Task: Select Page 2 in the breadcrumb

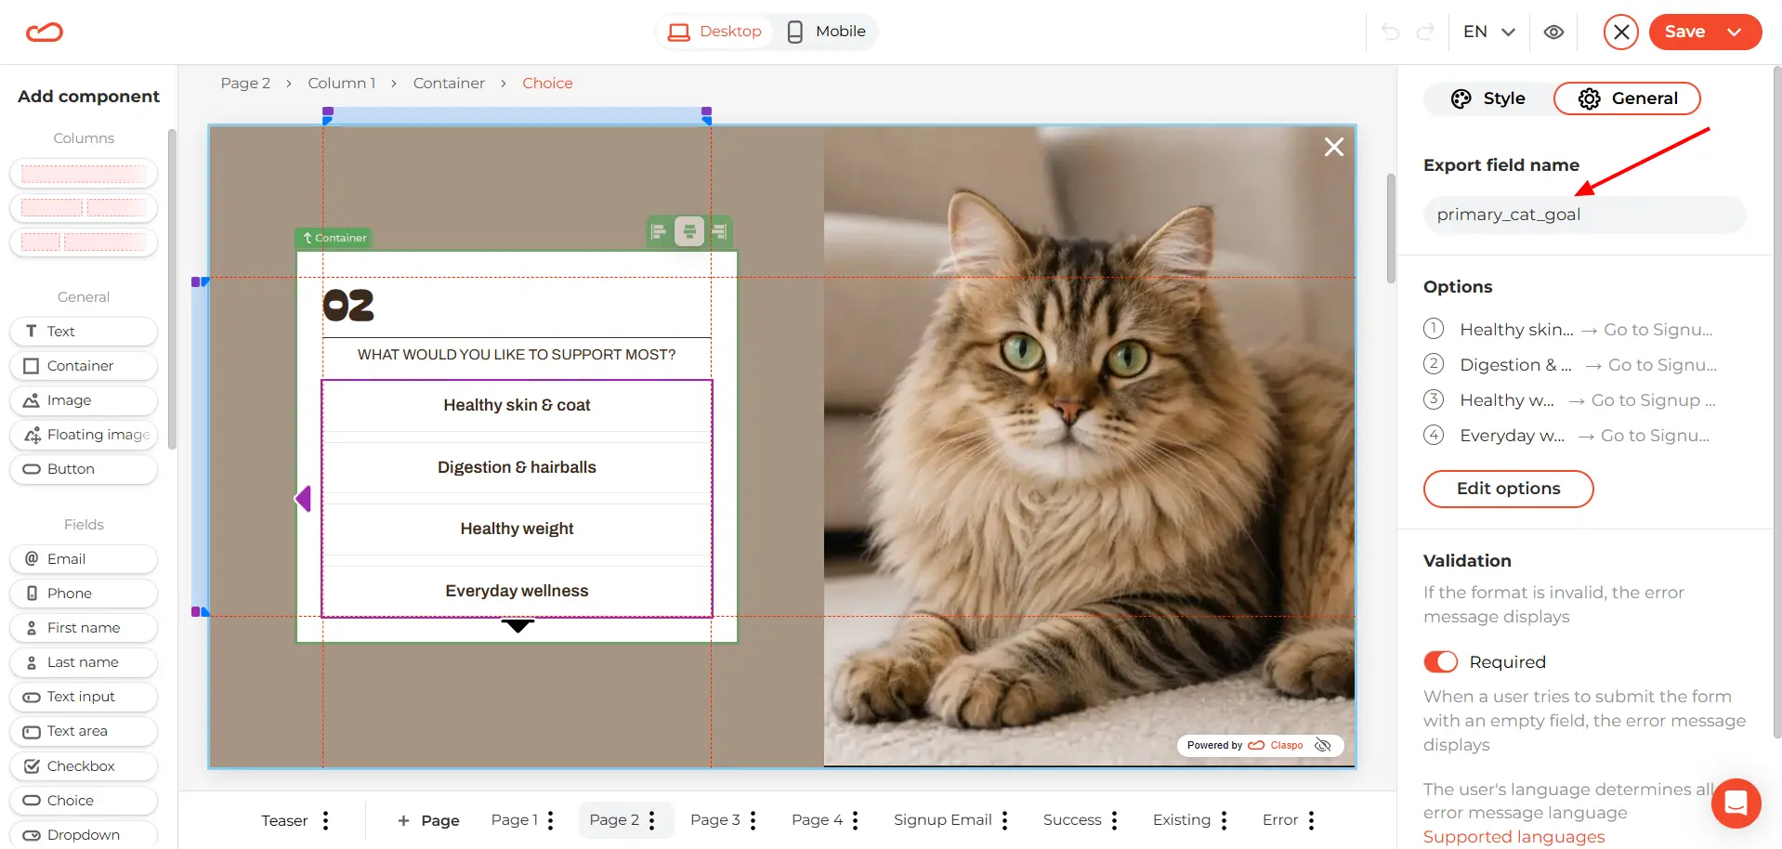Action: [x=245, y=84]
